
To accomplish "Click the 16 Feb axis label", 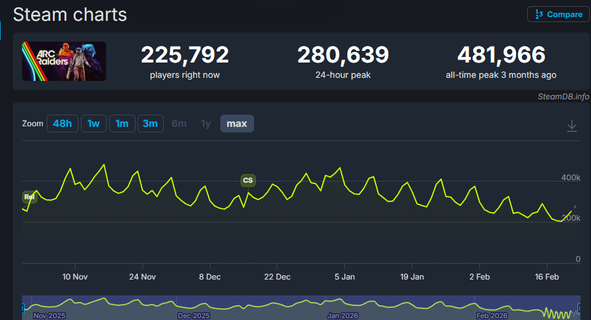I will (x=547, y=276).
